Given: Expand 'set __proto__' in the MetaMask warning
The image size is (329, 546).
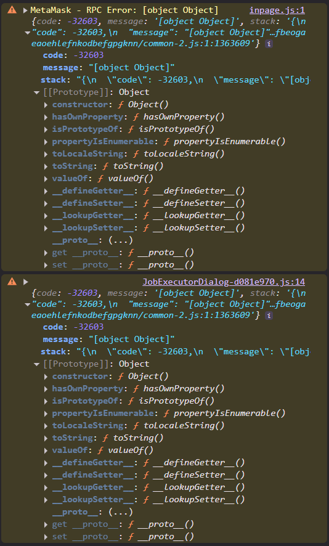Looking at the screenshot, I should point(46,266).
